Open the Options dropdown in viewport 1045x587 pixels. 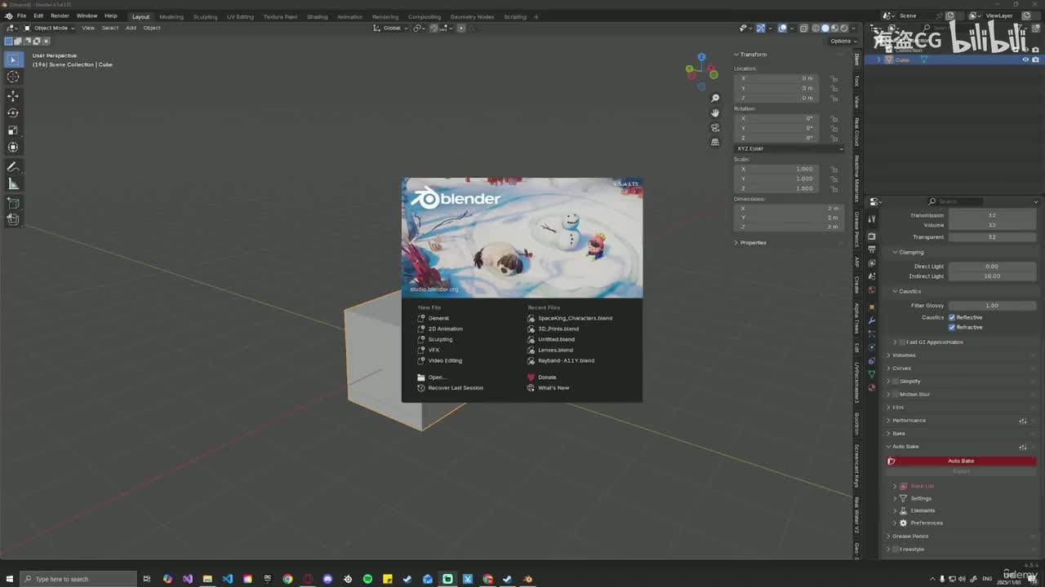coord(843,41)
